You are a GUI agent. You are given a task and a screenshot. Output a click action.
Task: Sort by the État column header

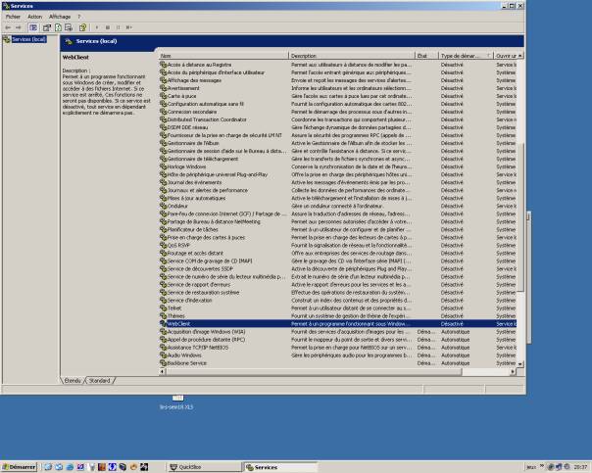click(426, 56)
